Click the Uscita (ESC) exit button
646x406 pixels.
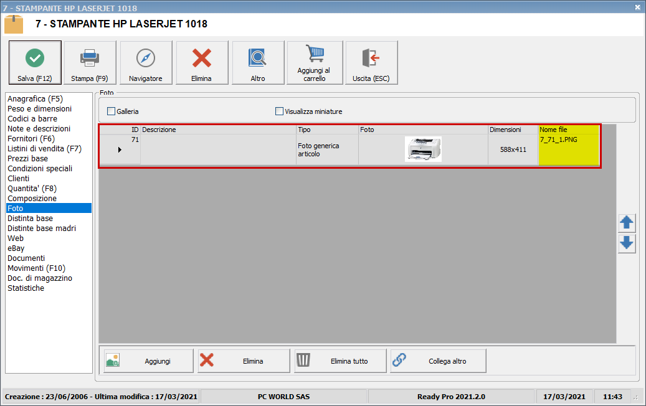tap(372, 63)
